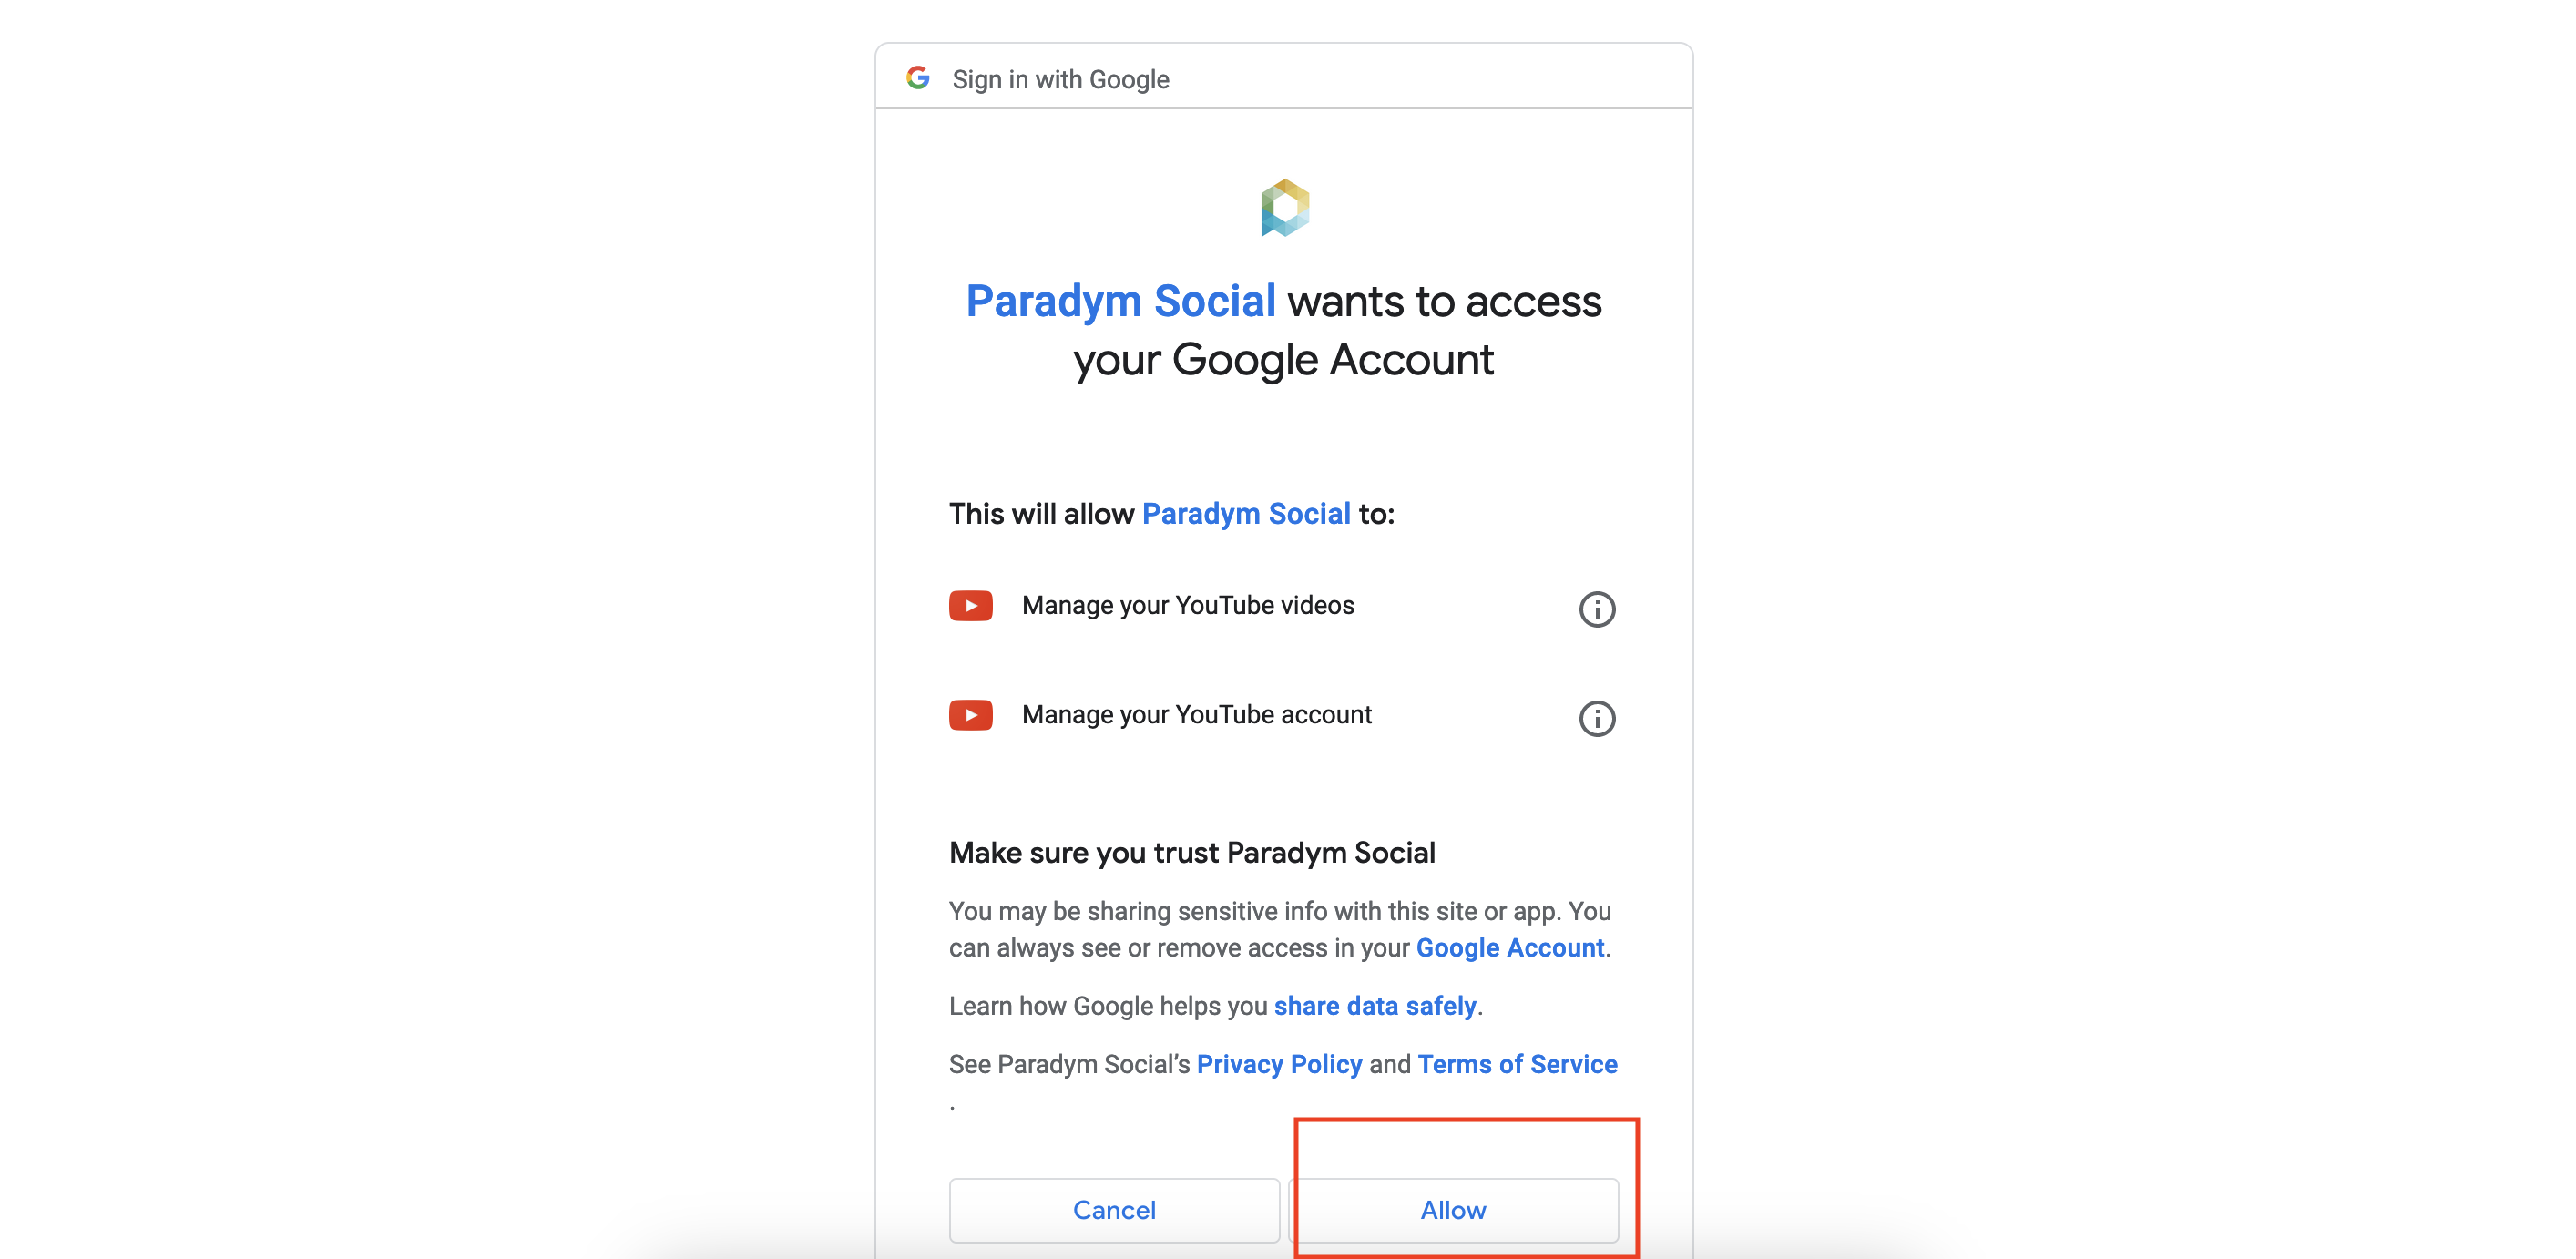This screenshot has height=1259, width=2576.
Task: Click the Sign in with Google header text
Action: 1060,79
